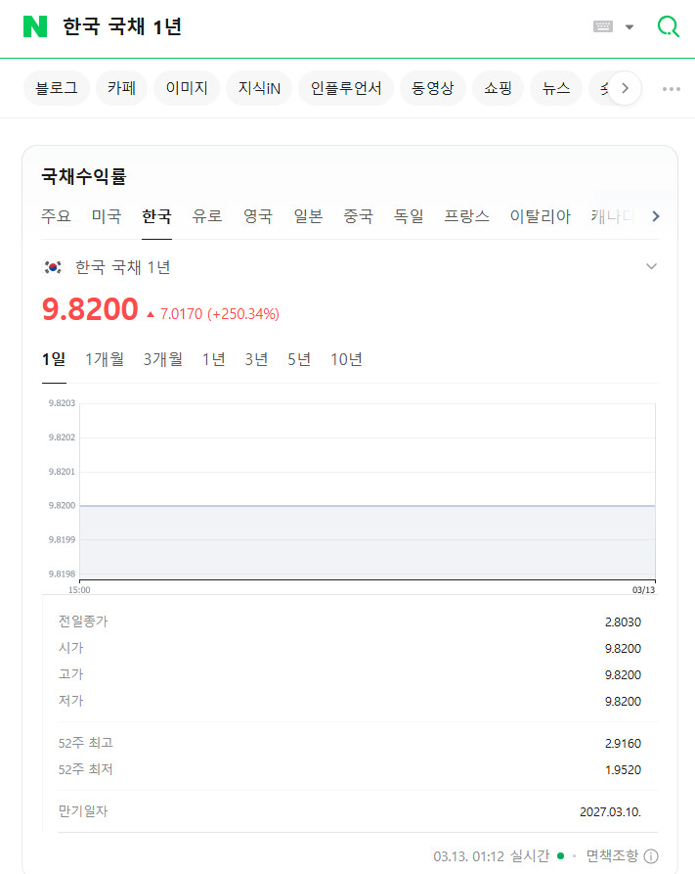Click the search field with 한국 국채 1년
Image resolution: width=695 pixels, height=874 pixels.
pyautogui.click(x=293, y=26)
